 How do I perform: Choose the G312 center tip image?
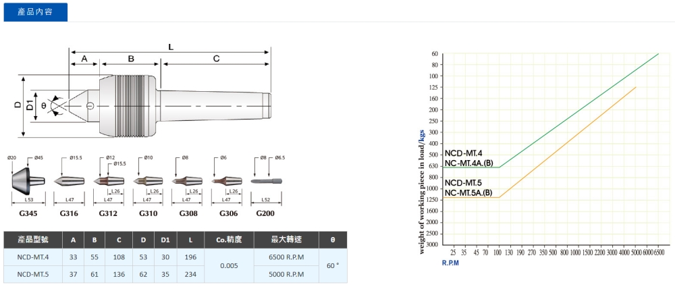107,181
